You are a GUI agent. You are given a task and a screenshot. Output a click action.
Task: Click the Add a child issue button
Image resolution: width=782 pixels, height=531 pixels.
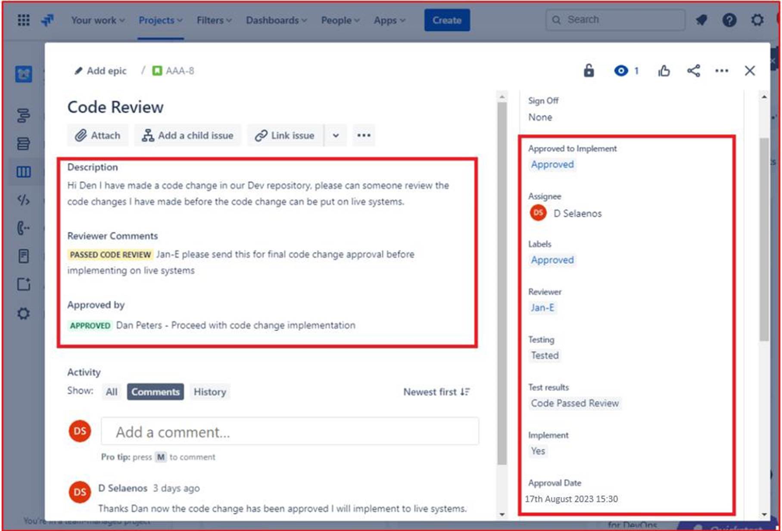coord(188,135)
